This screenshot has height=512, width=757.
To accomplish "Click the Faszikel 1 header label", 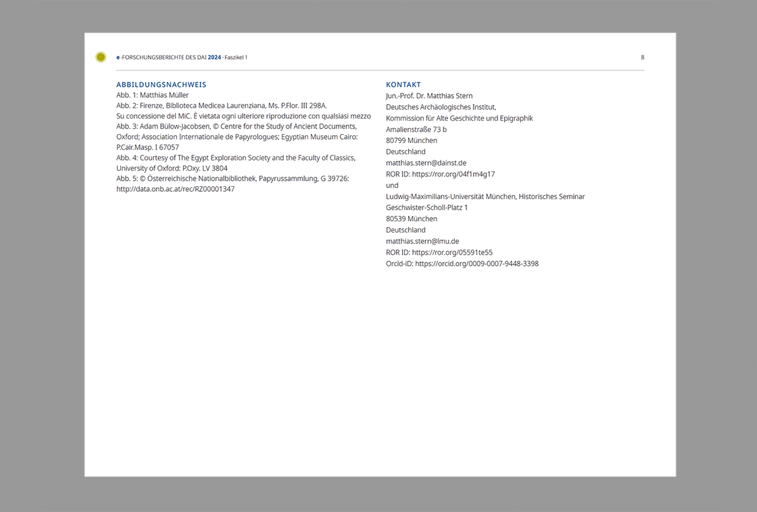I will coord(236,57).
